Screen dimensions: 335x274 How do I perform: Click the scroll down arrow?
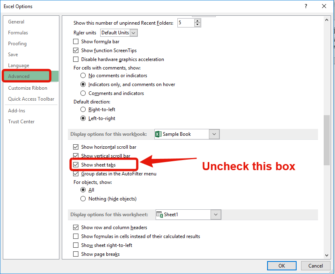click(x=327, y=255)
